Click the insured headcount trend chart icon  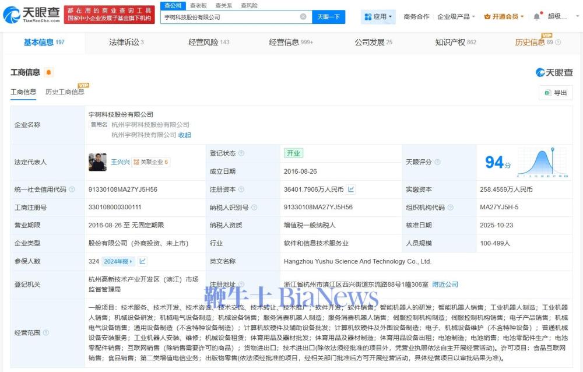click(143, 261)
